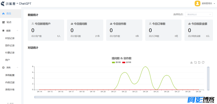This screenshot has height=104, width=217.
Task: Open the 超级管理员 account dropdown arrow
Action: pyautogui.click(x=214, y=4)
